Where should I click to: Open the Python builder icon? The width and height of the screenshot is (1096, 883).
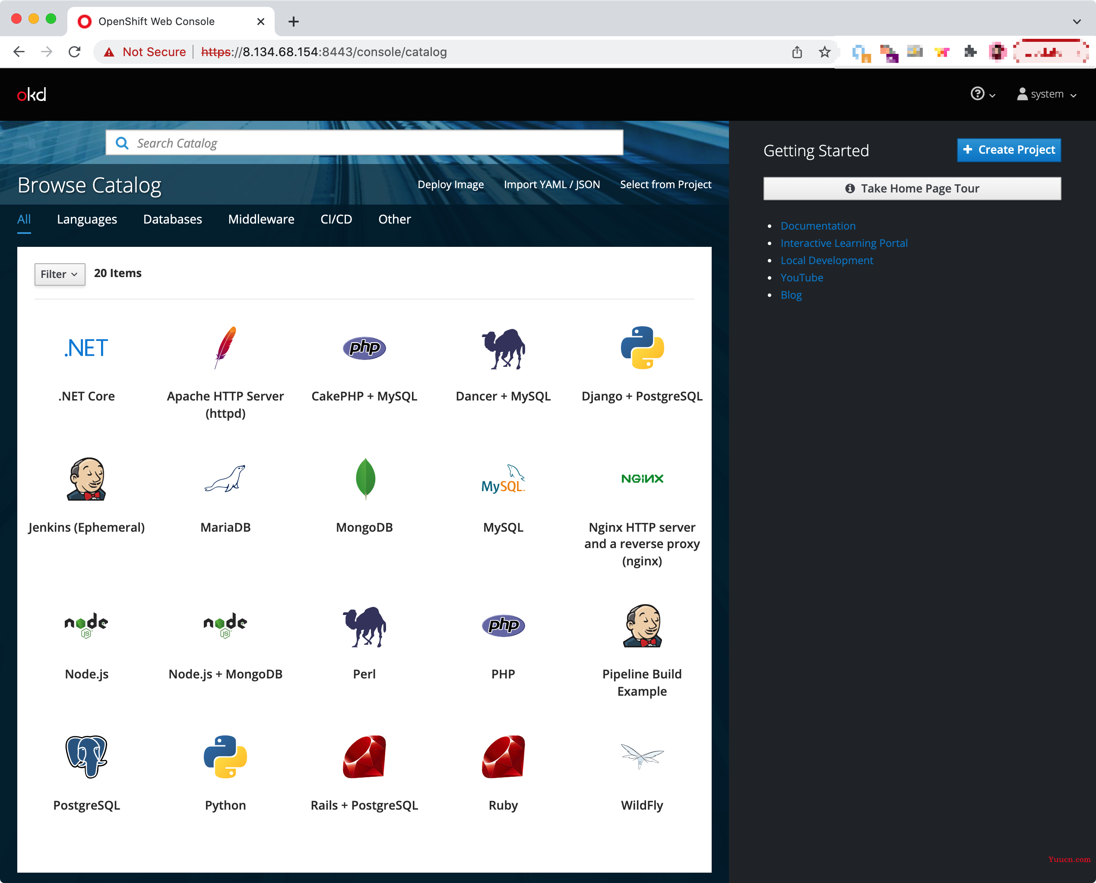pyautogui.click(x=225, y=757)
